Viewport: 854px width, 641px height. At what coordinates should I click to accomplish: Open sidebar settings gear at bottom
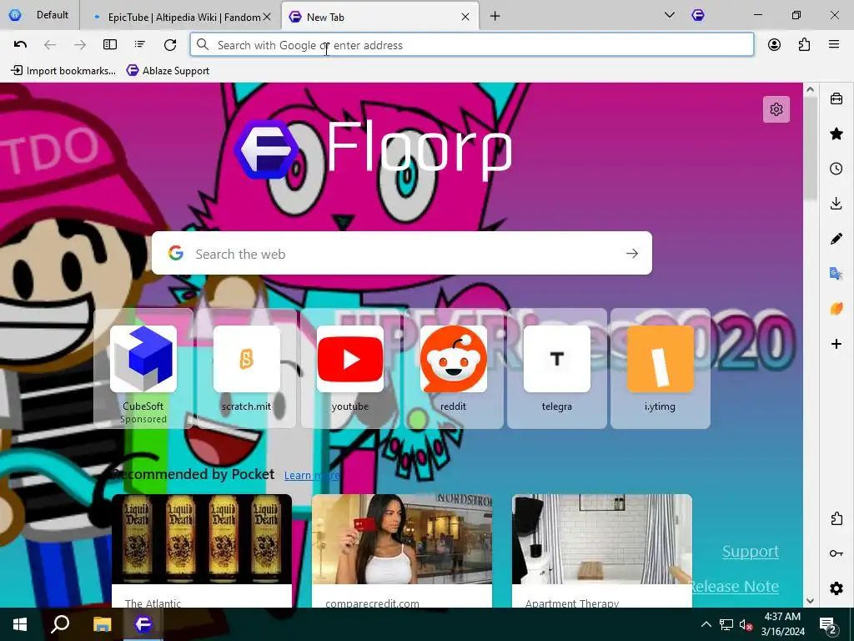(x=836, y=588)
